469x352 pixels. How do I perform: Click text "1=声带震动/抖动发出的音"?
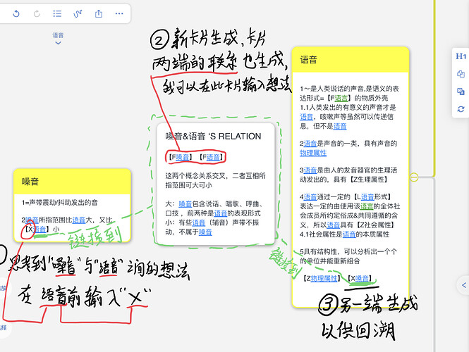pos(59,203)
